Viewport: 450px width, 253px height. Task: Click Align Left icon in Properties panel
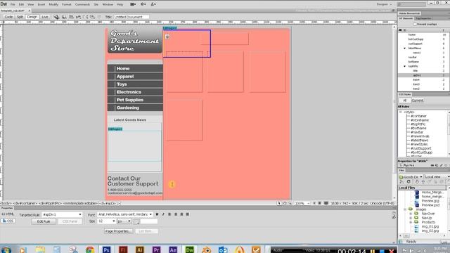(169, 214)
